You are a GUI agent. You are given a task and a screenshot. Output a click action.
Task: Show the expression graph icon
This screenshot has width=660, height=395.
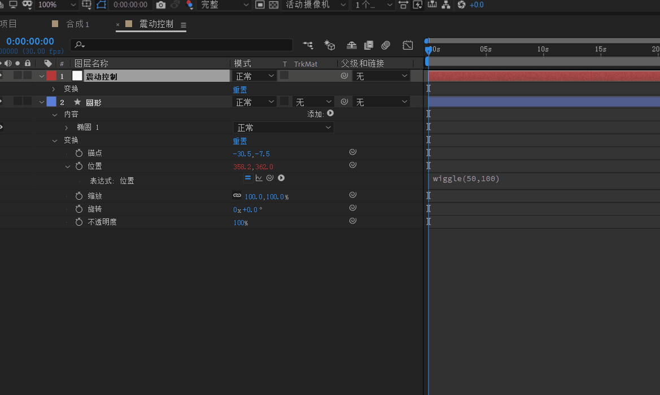tap(259, 178)
